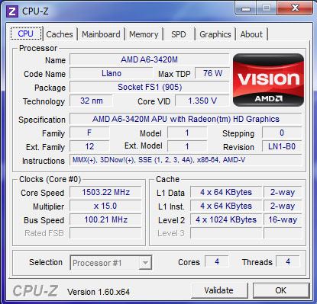
Task: Click the Revision value LN1-B0
Action: point(282,146)
